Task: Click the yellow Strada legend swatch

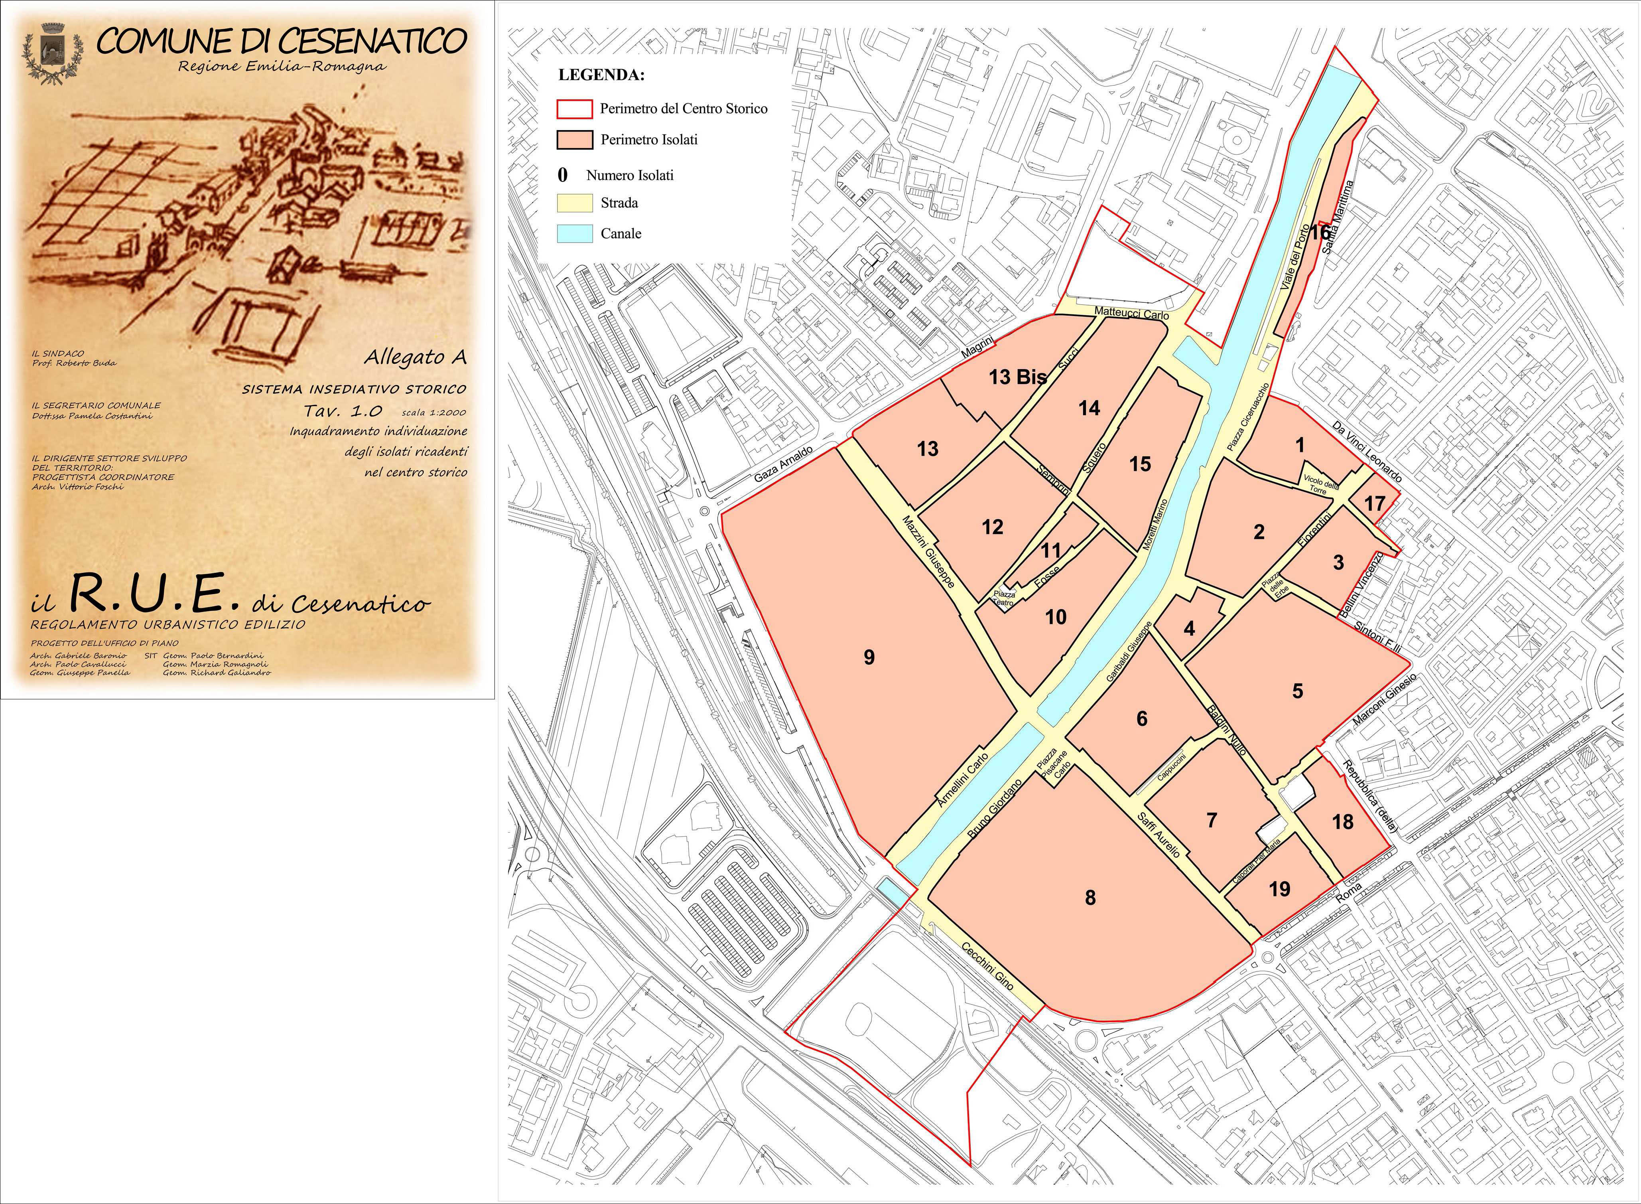Action: pyautogui.click(x=575, y=203)
